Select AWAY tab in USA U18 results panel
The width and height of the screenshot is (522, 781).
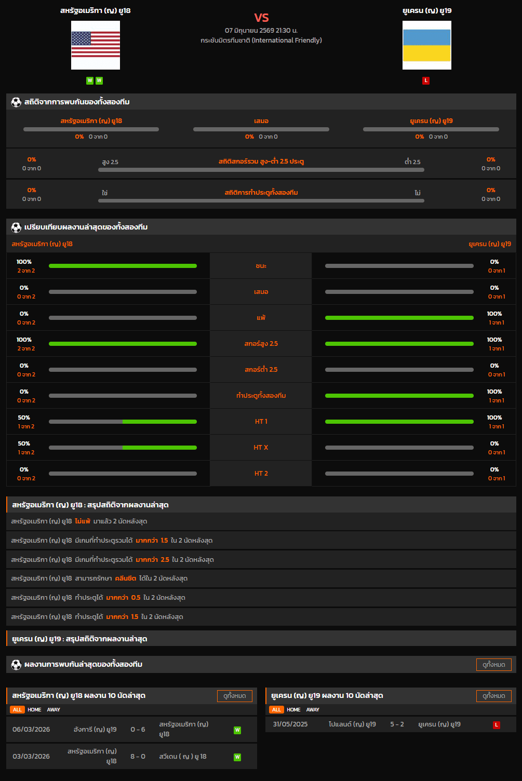(x=53, y=710)
